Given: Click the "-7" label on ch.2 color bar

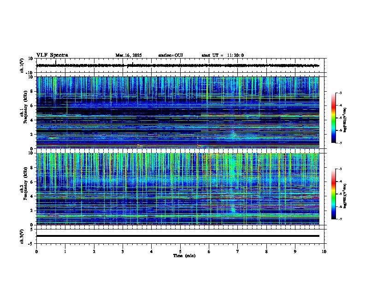Looking at the screenshot, I should tap(340, 219).
